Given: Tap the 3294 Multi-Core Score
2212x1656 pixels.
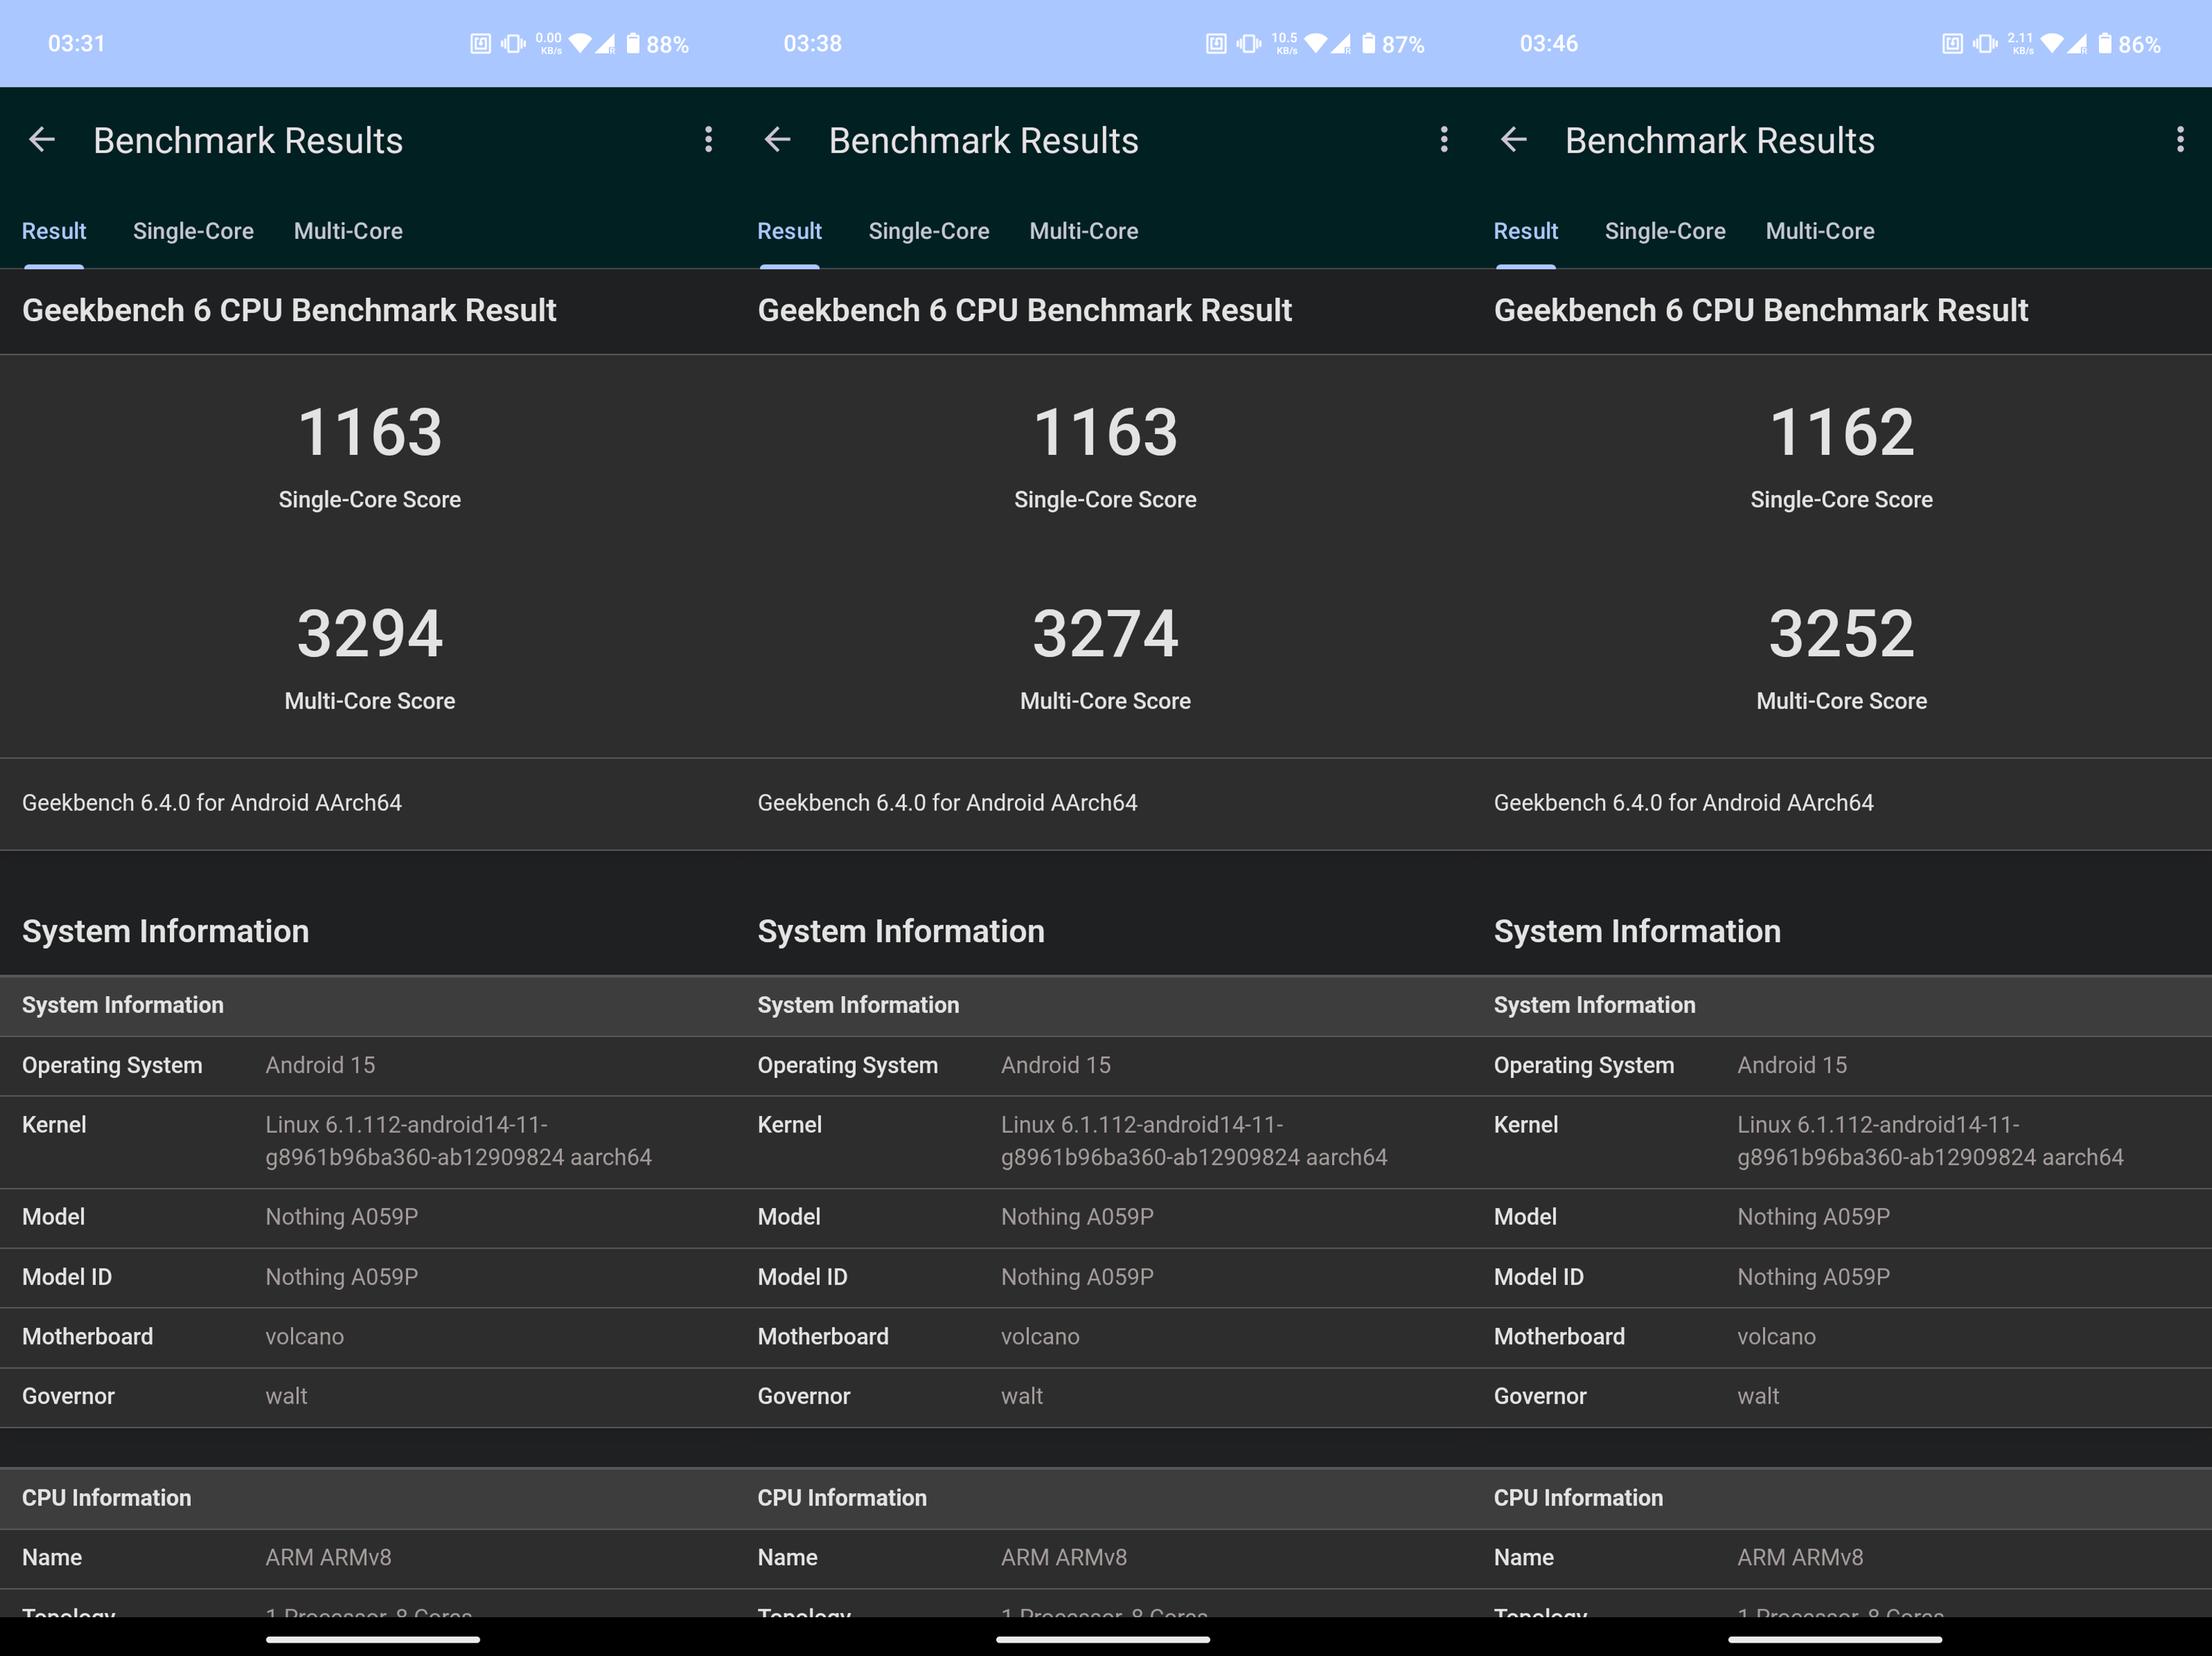Looking at the screenshot, I should coord(370,634).
